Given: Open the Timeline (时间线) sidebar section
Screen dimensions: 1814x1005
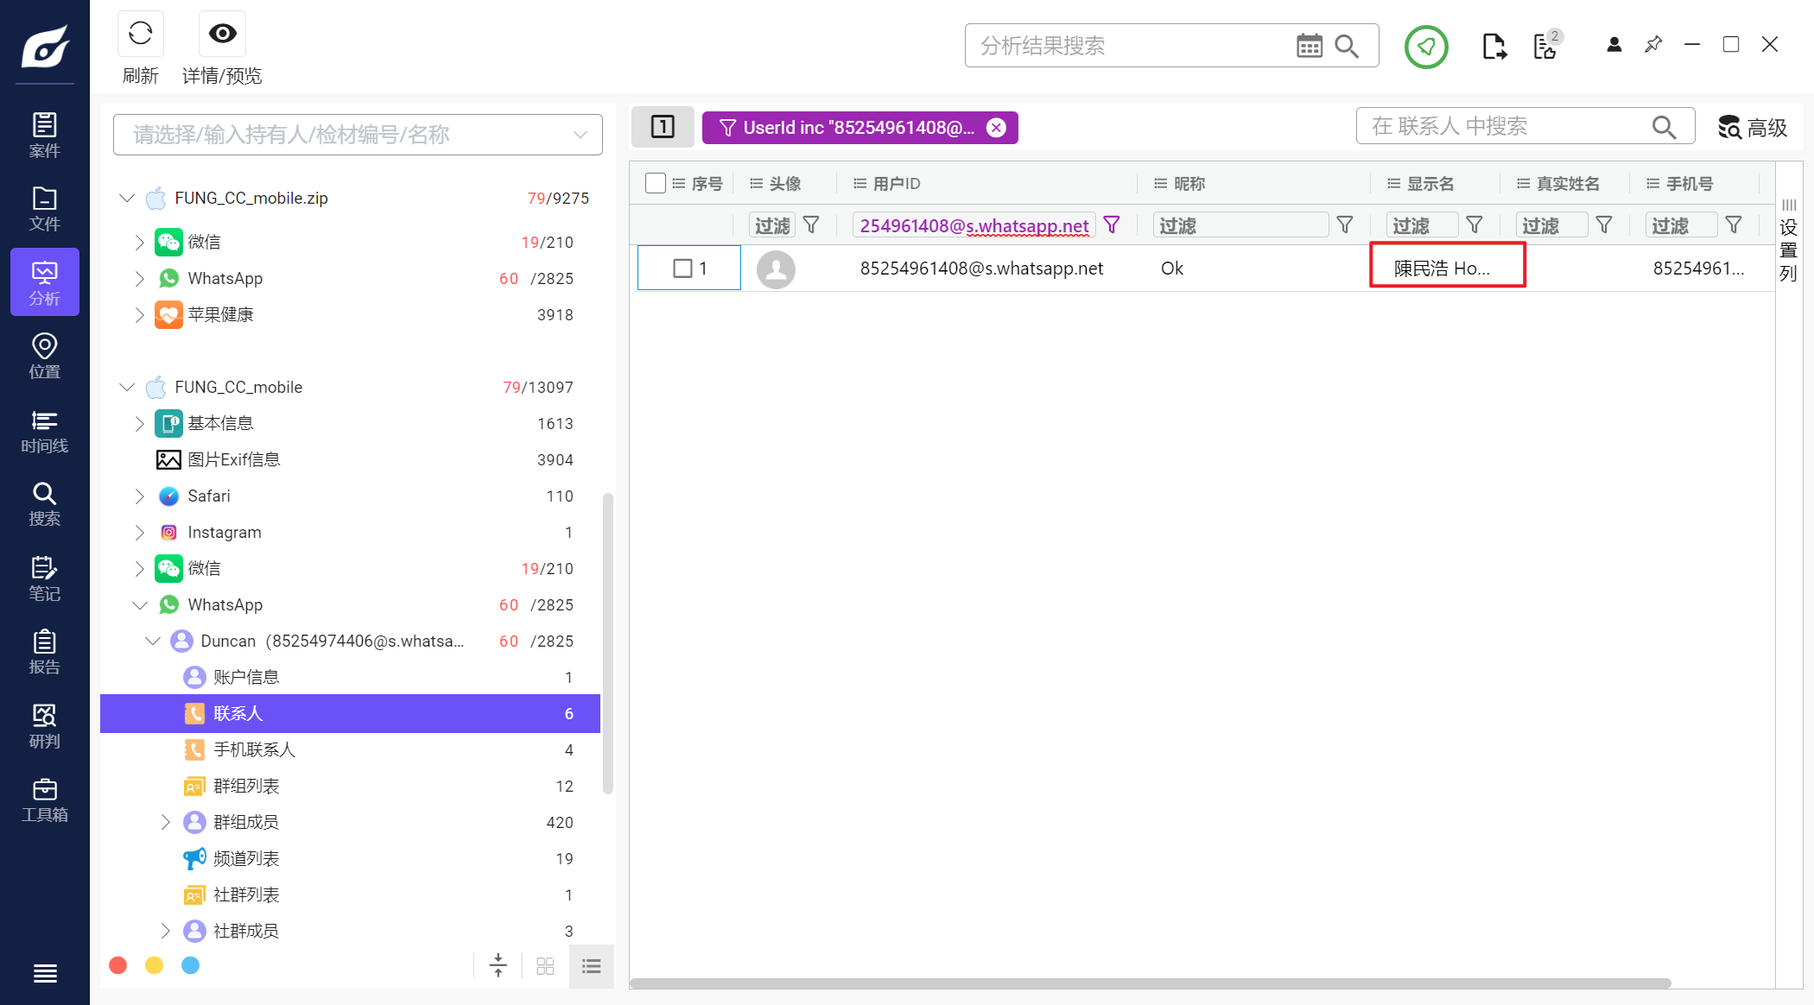Looking at the screenshot, I should [x=44, y=431].
